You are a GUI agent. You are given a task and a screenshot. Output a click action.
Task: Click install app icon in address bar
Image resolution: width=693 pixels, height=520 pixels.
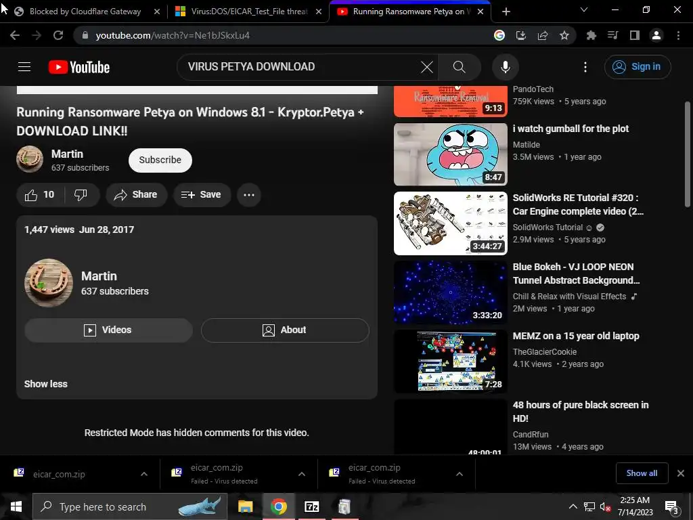pyautogui.click(x=521, y=35)
